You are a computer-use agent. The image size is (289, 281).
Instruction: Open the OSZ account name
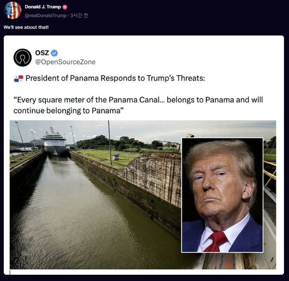pyautogui.click(x=42, y=53)
